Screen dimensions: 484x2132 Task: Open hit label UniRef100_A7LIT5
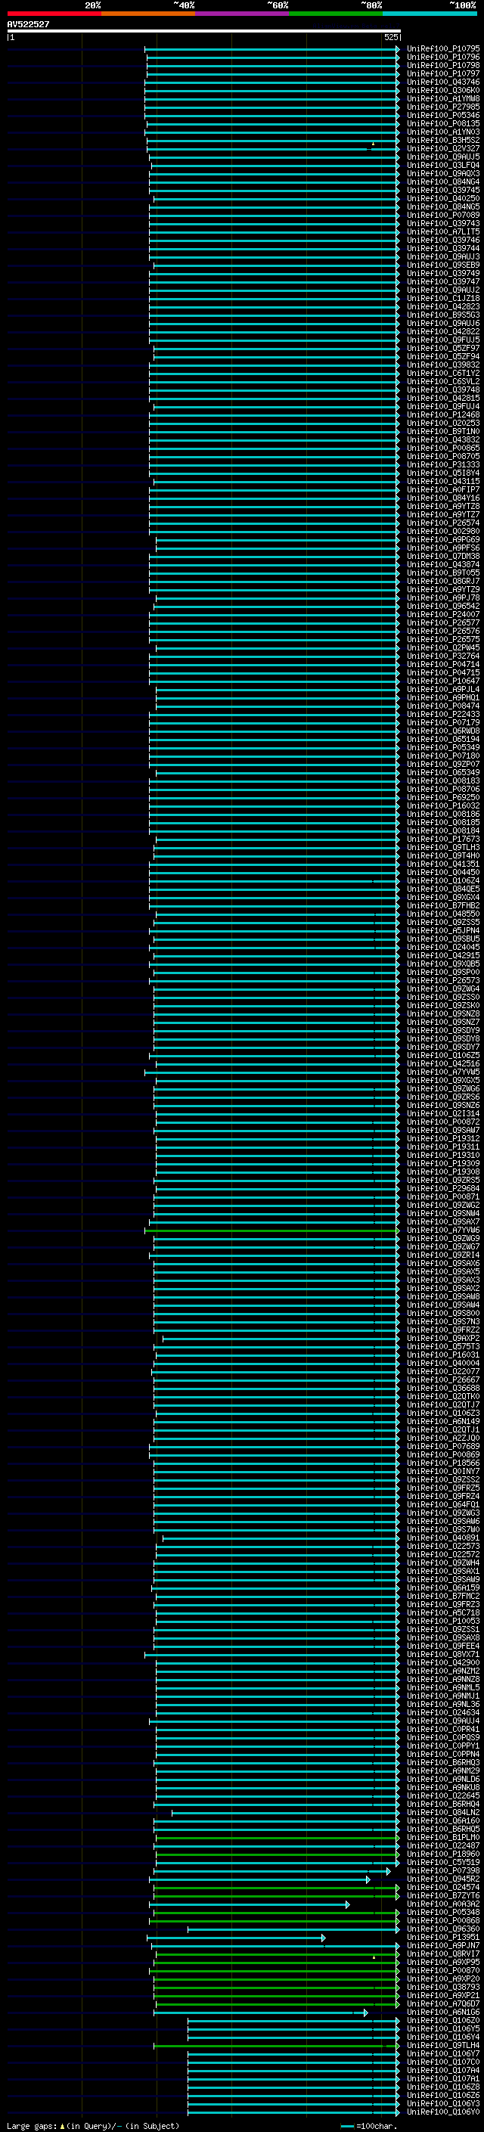443,231
